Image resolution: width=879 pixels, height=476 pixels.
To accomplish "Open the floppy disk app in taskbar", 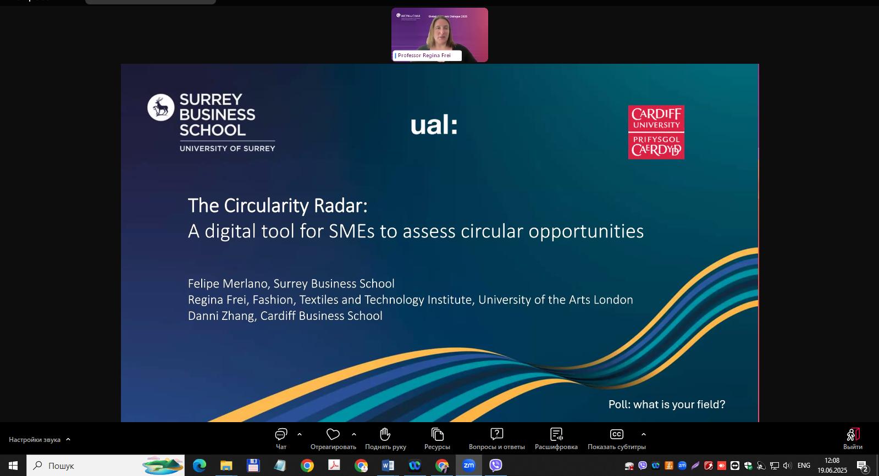I will click(253, 466).
